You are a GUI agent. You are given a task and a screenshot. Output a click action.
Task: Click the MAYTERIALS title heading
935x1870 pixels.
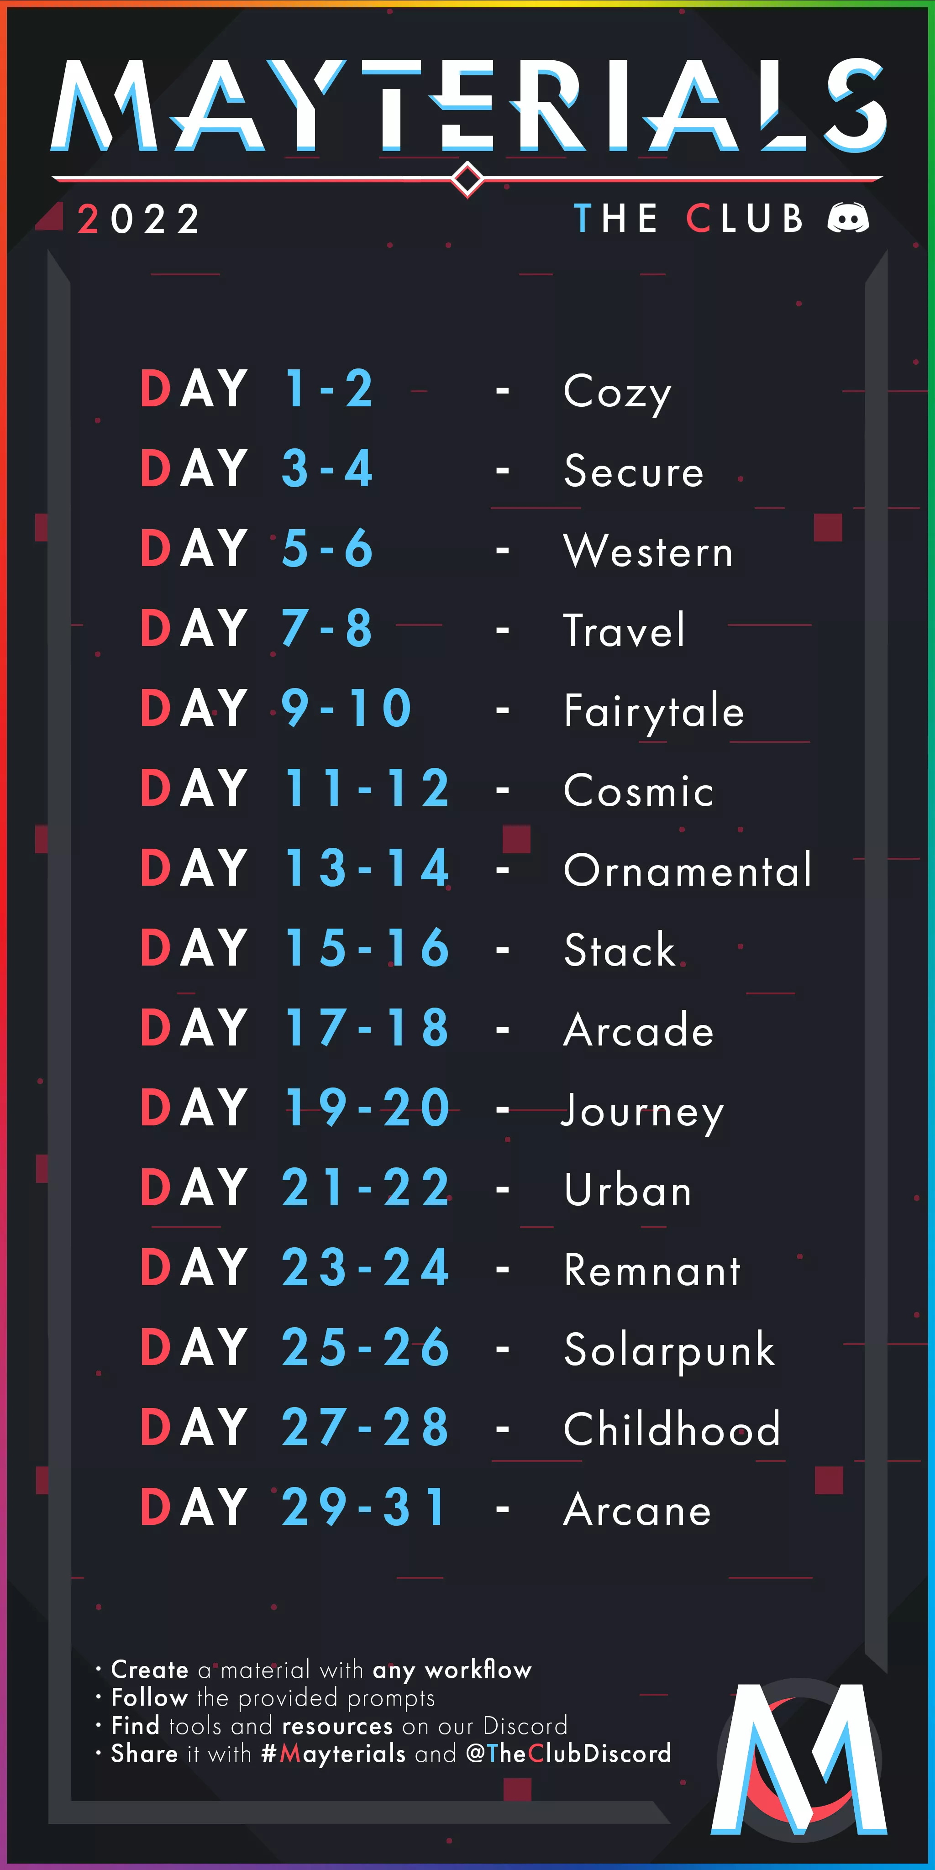click(x=467, y=105)
